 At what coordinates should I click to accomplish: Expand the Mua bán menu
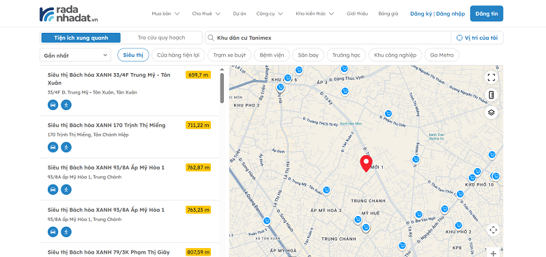tap(166, 14)
